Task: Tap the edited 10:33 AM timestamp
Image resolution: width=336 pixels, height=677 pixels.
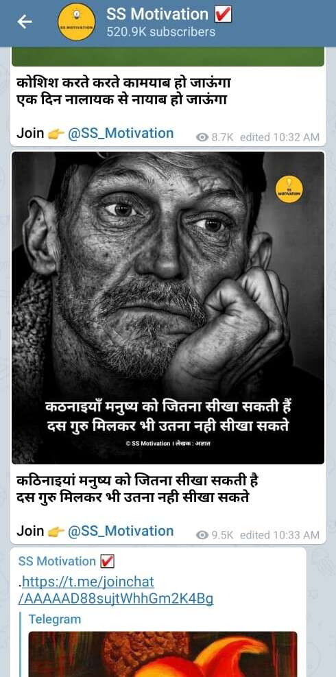Action: (x=280, y=535)
